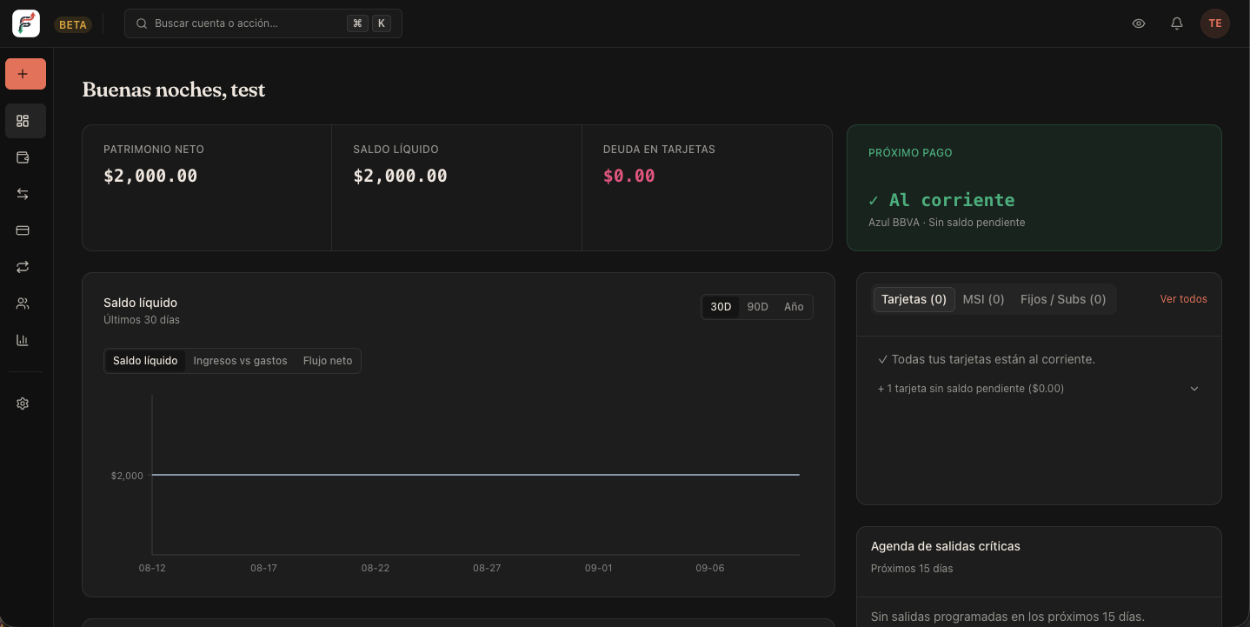Open the people icon in sidebar
The width and height of the screenshot is (1250, 627).
pos(23,303)
